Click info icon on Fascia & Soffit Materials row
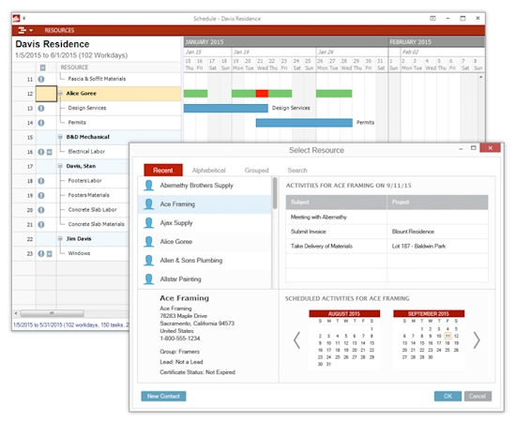The image size is (516, 422). [41, 80]
